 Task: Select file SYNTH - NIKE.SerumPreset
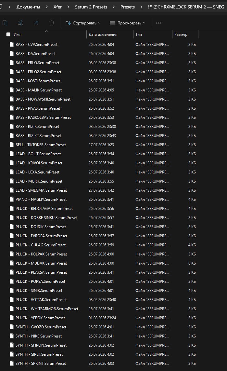coord(39,336)
